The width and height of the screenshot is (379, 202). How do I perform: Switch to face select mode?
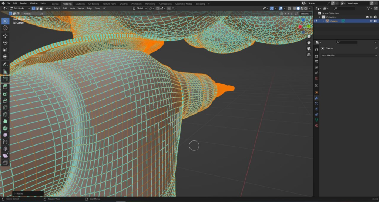[x=41, y=8]
